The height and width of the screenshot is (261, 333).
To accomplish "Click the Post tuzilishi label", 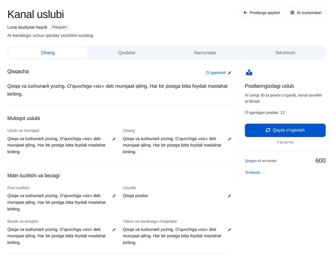I will coord(18,188).
